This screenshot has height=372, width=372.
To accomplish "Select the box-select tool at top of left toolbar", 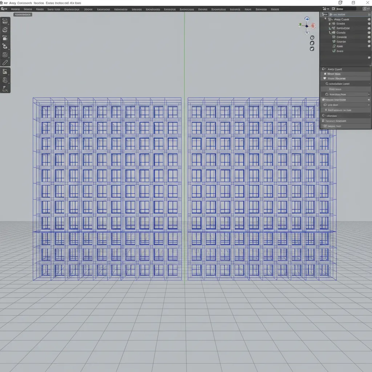I will coord(5,21).
